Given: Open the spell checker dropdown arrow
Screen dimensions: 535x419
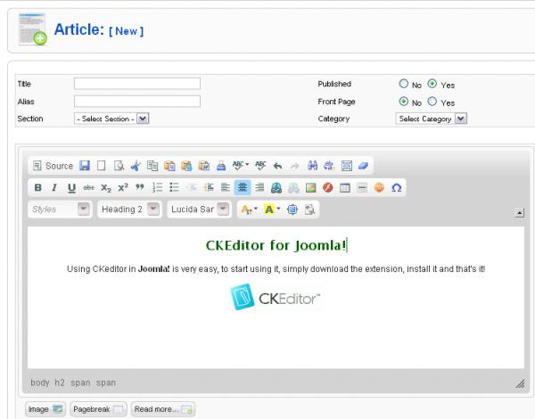Looking at the screenshot, I should [x=247, y=165].
